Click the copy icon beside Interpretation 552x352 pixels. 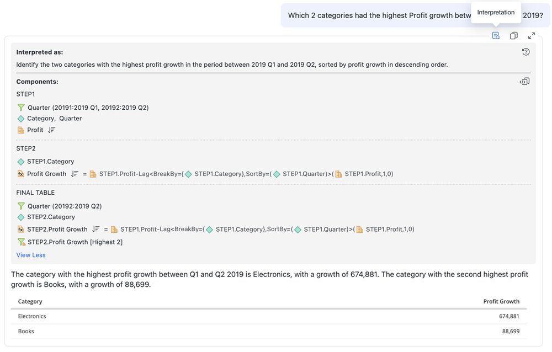coord(513,36)
